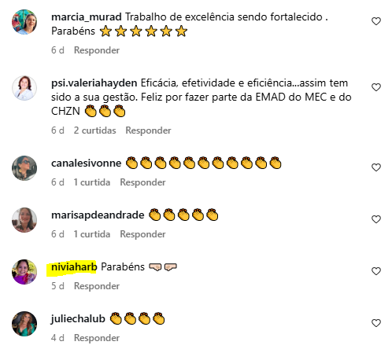
Task: Like marisapdeandrade's clapping comment
Action: [376, 219]
